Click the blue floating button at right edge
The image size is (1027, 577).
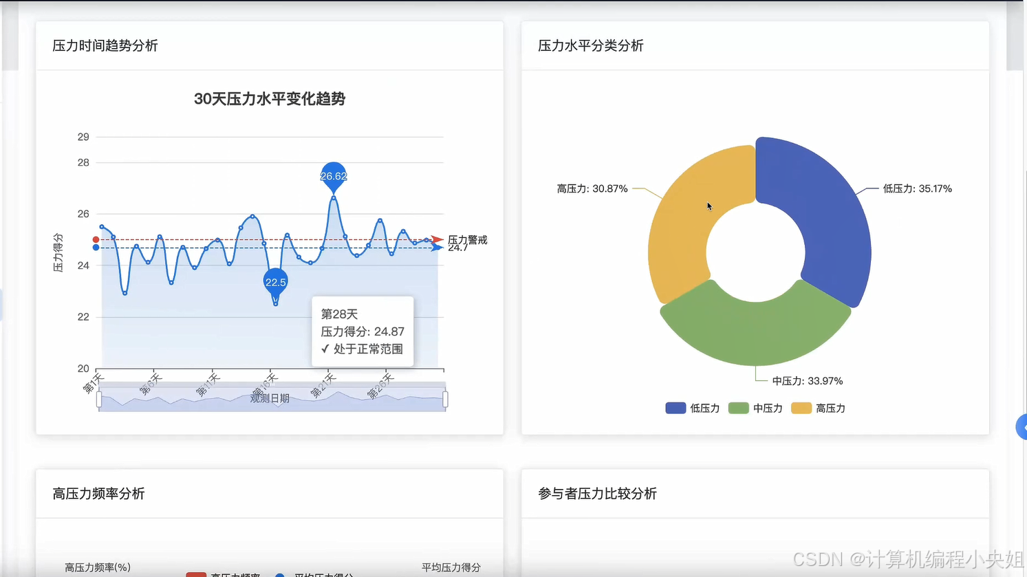pyautogui.click(x=1021, y=427)
